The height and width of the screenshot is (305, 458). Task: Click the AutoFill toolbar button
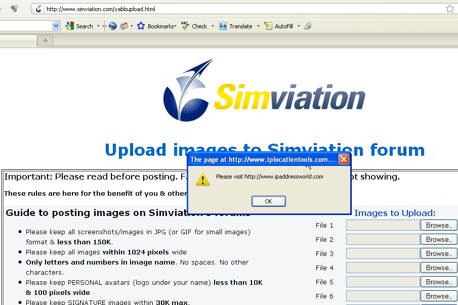point(279,26)
